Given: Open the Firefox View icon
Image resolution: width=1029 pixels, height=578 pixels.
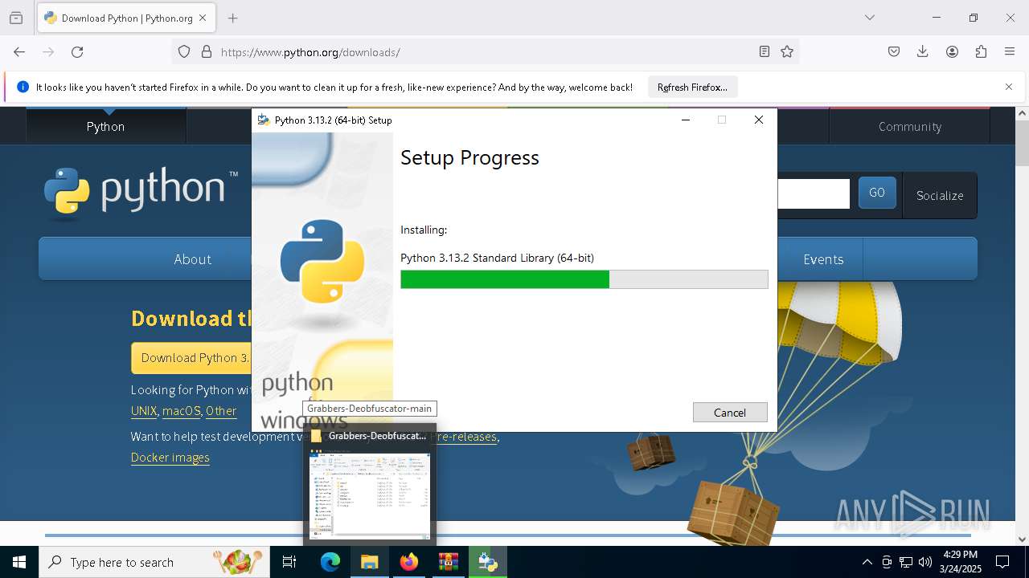Looking at the screenshot, I should pos(16,18).
